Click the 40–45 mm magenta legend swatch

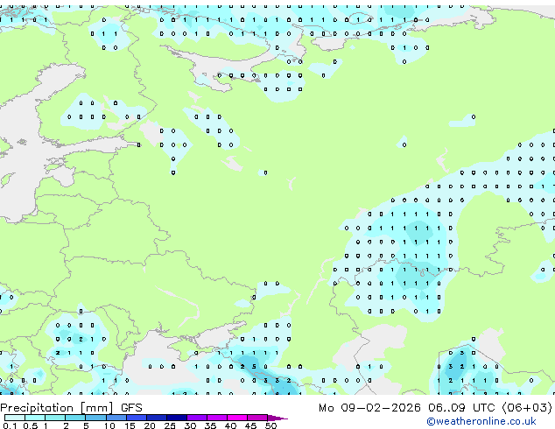click(237, 418)
